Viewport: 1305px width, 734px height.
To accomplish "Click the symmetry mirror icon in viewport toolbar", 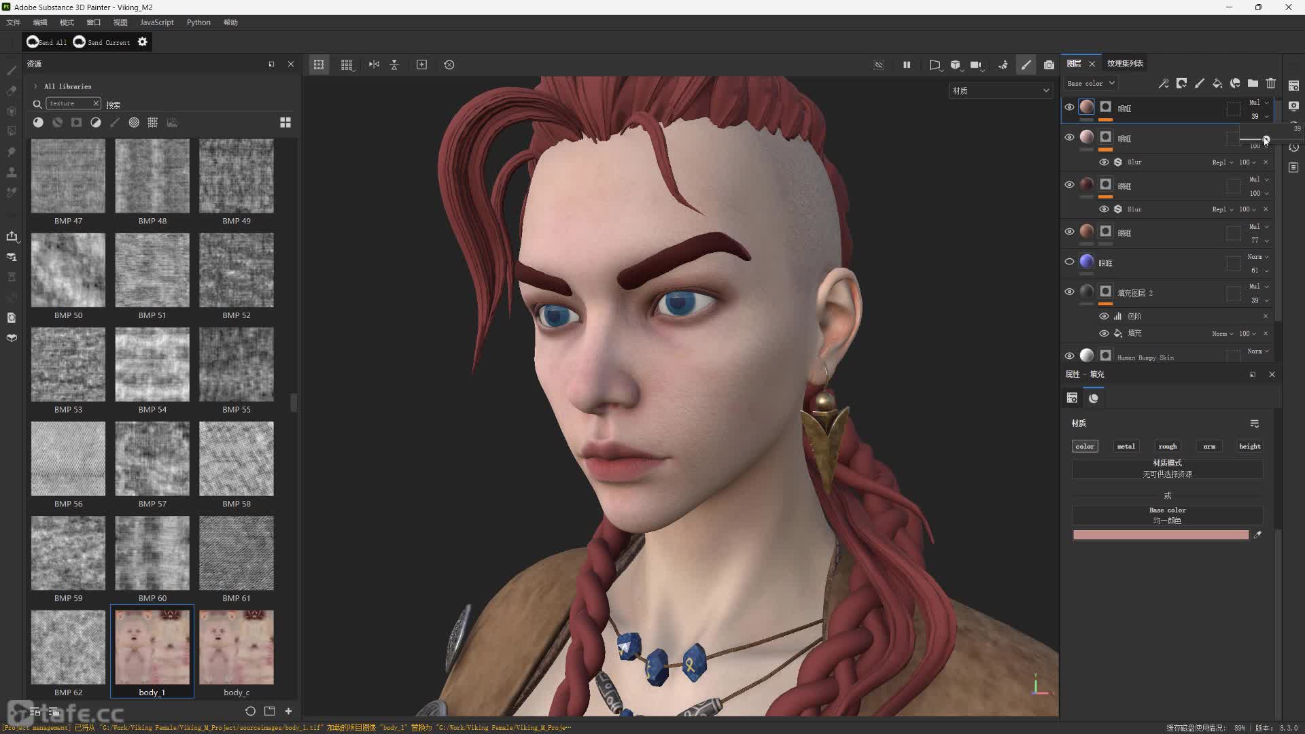I will point(374,65).
